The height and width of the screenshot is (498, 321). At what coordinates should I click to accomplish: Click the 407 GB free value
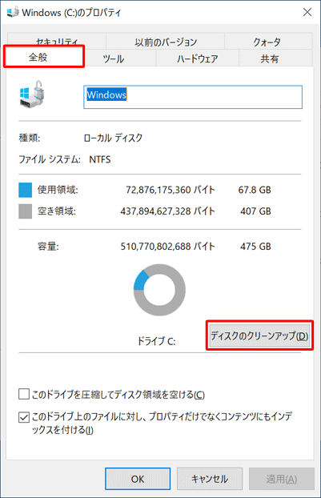pyautogui.click(x=255, y=211)
